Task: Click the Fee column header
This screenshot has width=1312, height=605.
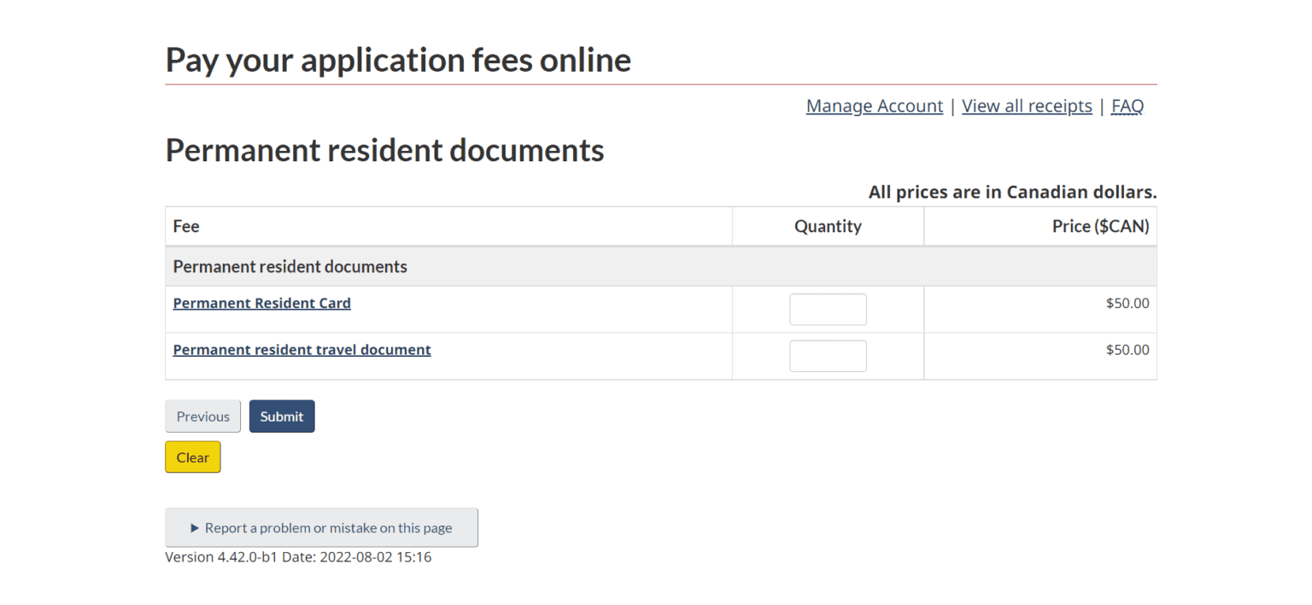Action: (x=186, y=226)
